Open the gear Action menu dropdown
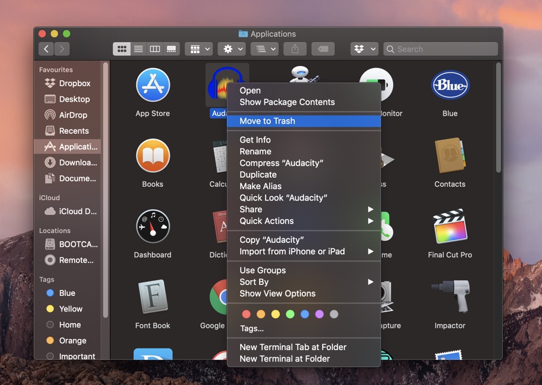Image resolution: width=542 pixels, height=385 pixels. click(232, 49)
